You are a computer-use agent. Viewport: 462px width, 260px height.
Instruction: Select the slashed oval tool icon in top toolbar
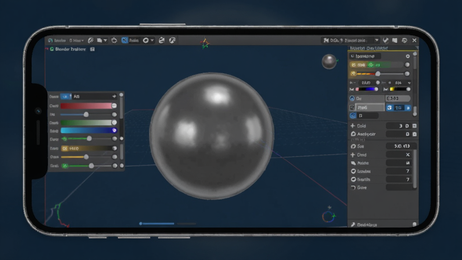(91, 40)
